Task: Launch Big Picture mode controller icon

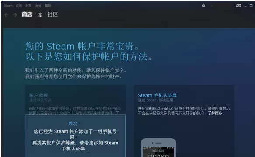Action: 238,6
